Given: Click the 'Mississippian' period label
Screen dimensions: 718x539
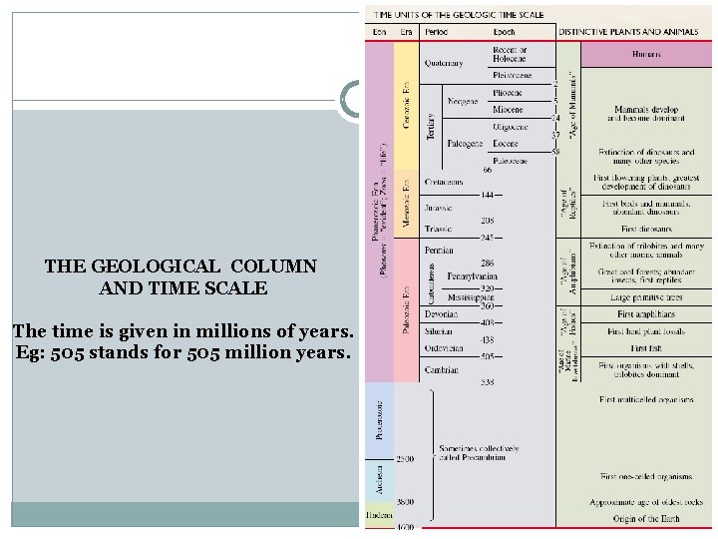Looking at the screenshot, I should (x=471, y=297).
